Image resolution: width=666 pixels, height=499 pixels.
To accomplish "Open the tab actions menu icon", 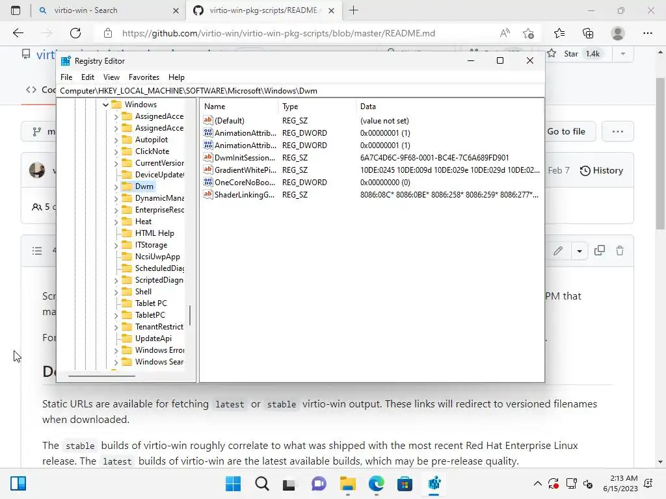I will (16, 10).
